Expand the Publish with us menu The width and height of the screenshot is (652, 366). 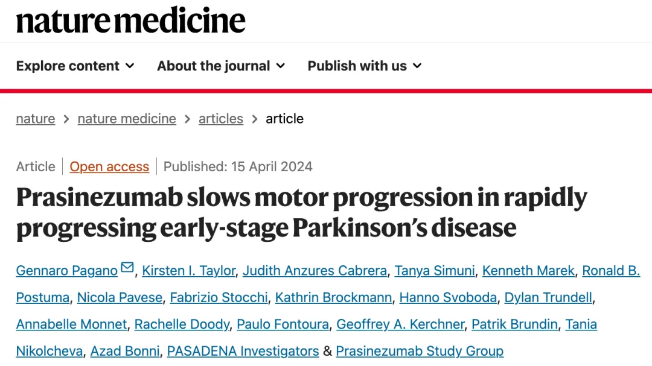tap(364, 66)
